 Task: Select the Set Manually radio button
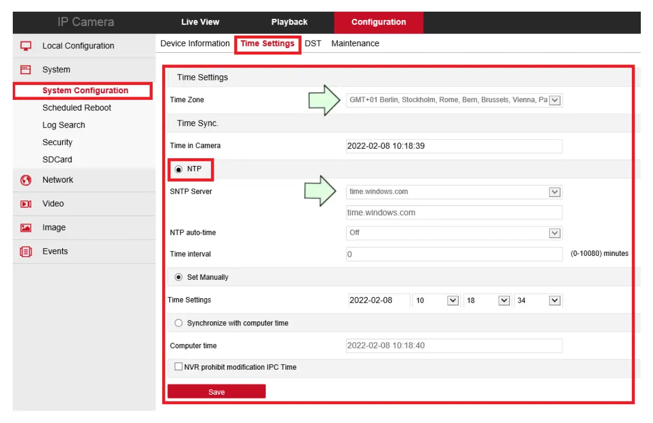(179, 277)
